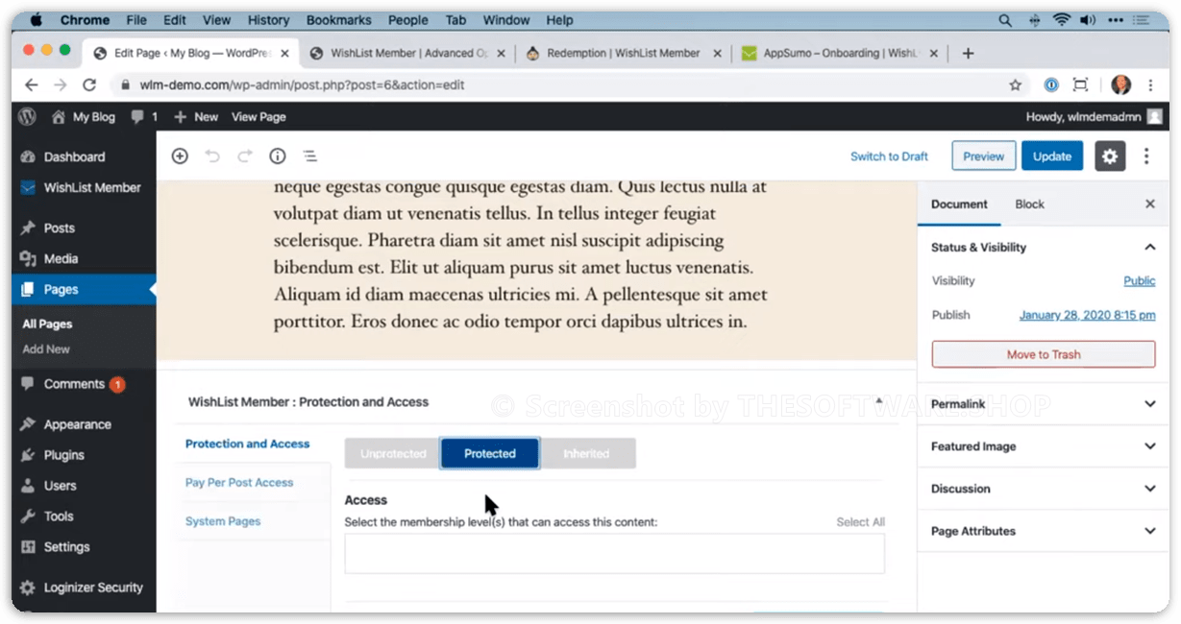Click Select All membership levels

(860, 522)
